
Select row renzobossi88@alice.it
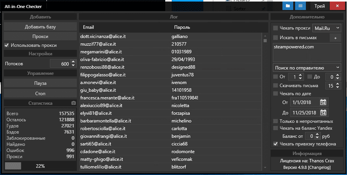pos(170,67)
